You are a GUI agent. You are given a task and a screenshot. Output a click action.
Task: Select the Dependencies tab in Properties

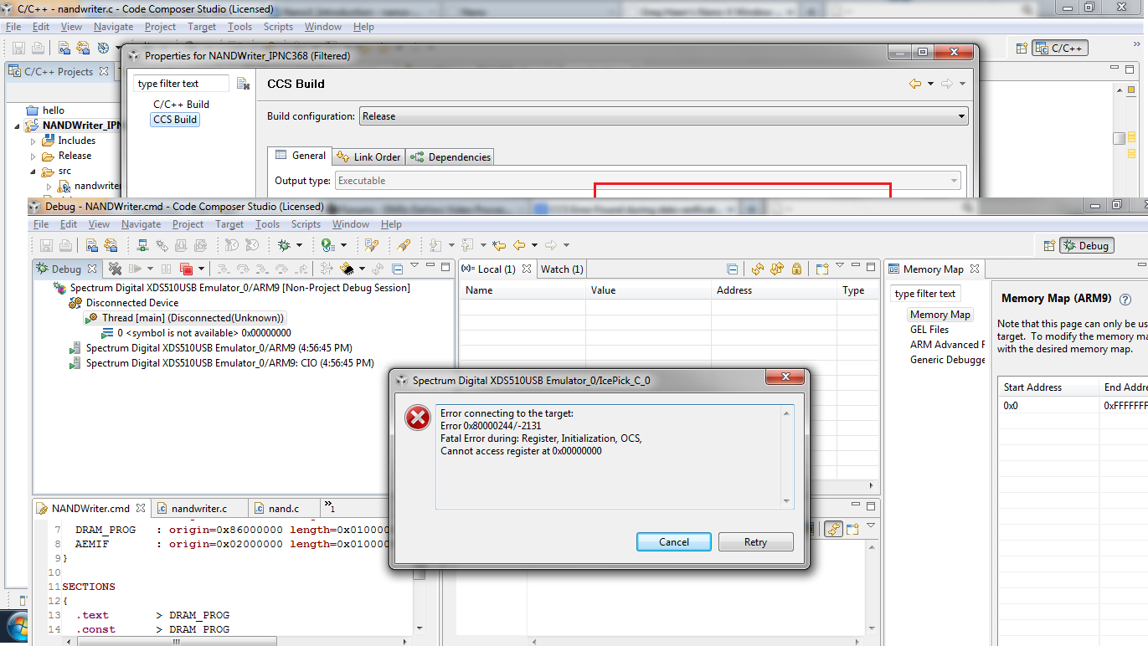(450, 156)
